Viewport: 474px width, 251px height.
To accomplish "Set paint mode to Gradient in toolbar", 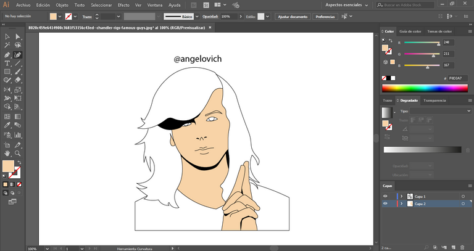I will tap(12, 184).
